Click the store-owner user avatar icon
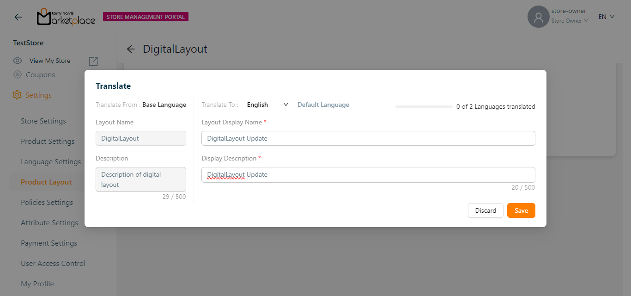This screenshot has width=631, height=296. (x=538, y=17)
